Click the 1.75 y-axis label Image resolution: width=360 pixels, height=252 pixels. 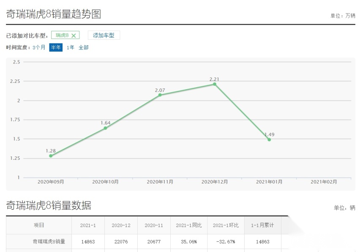(x=15, y=120)
